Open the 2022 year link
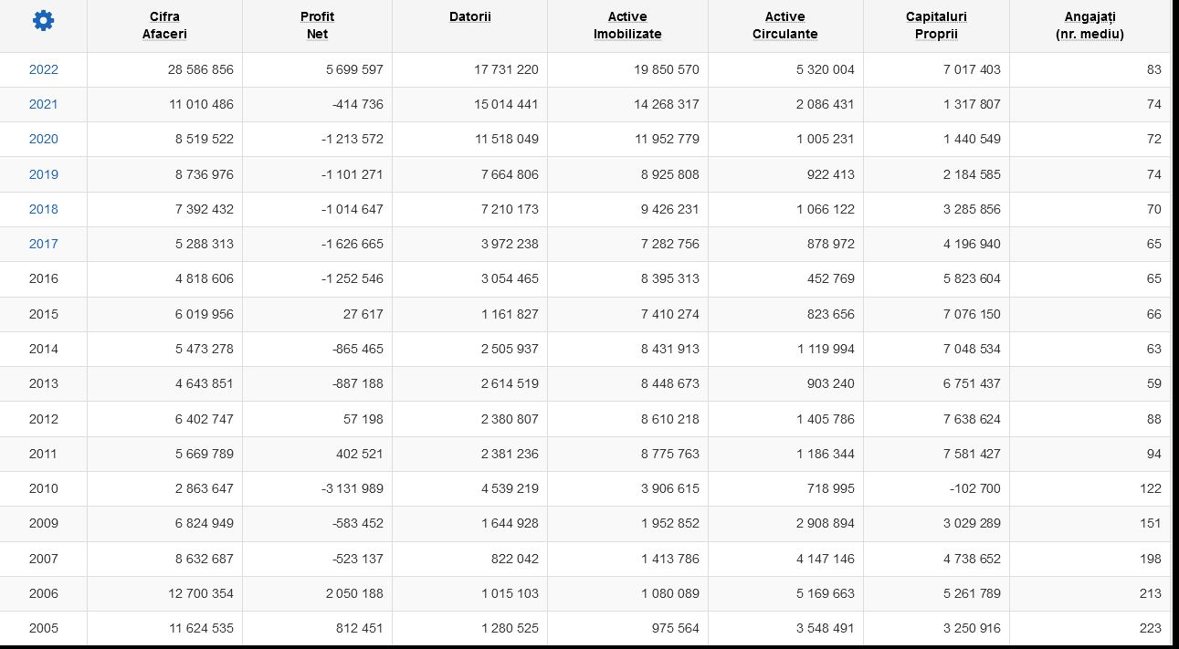This screenshot has height=649, width=1179. coord(43,69)
